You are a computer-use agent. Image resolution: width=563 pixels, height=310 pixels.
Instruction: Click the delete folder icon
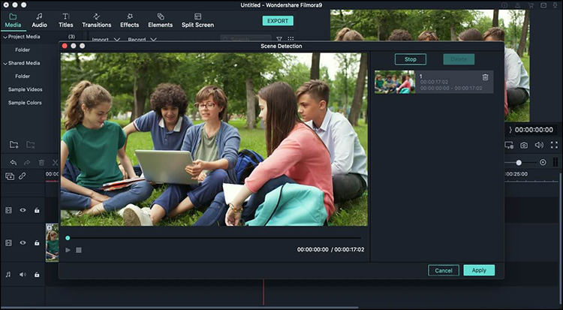[31, 145]
